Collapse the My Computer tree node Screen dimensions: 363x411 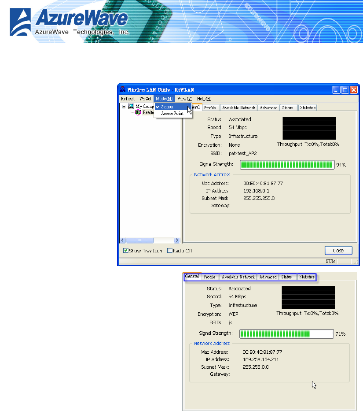[124, 107]
